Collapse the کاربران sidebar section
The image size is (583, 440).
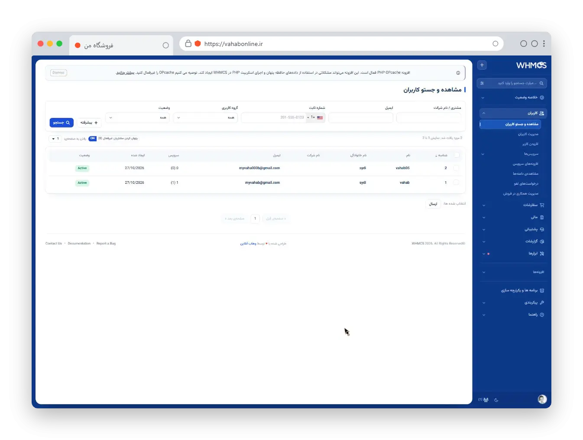click(x=513, y=113)
